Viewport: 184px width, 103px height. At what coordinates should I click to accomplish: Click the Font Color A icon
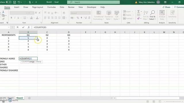tap(37, 18)
